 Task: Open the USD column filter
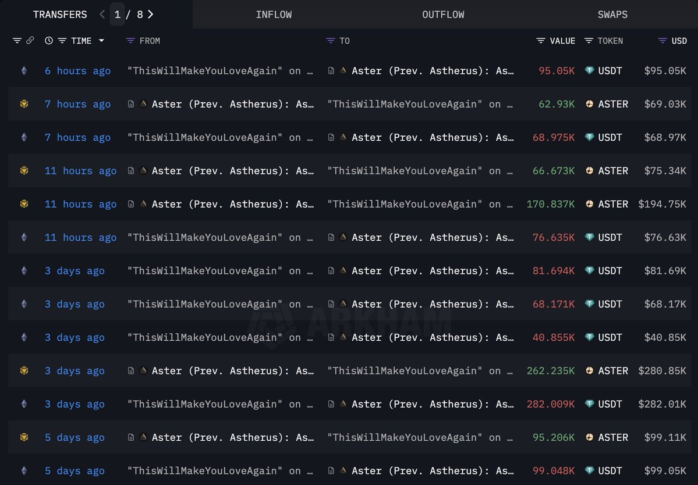[662, 41]
